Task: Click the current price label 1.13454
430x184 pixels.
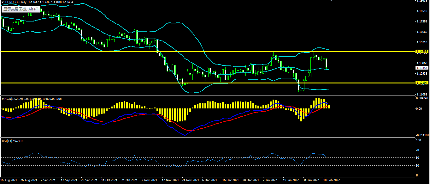Action: pyautogui.click(x=422, y=68)
